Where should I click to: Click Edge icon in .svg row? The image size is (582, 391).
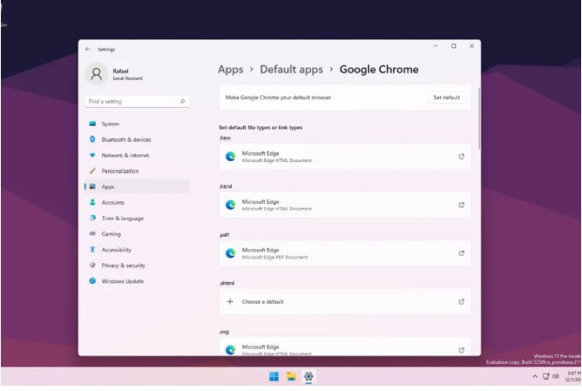[x=231, y=350]
